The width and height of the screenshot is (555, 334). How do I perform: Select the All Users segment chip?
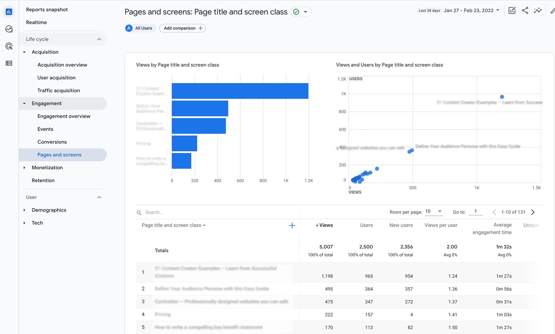[x=140, y=28]
